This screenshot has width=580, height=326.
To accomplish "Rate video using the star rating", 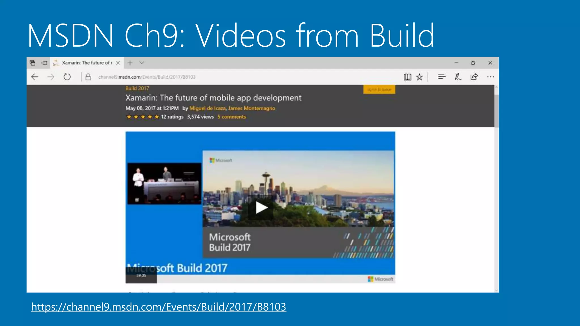I will pos(143,117).
